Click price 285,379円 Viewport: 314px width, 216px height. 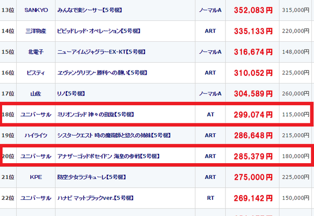coord(253,156)
